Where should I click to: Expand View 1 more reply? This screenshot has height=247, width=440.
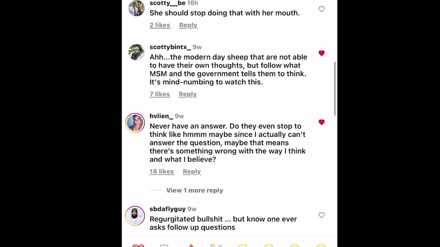[x=195, y=190]
